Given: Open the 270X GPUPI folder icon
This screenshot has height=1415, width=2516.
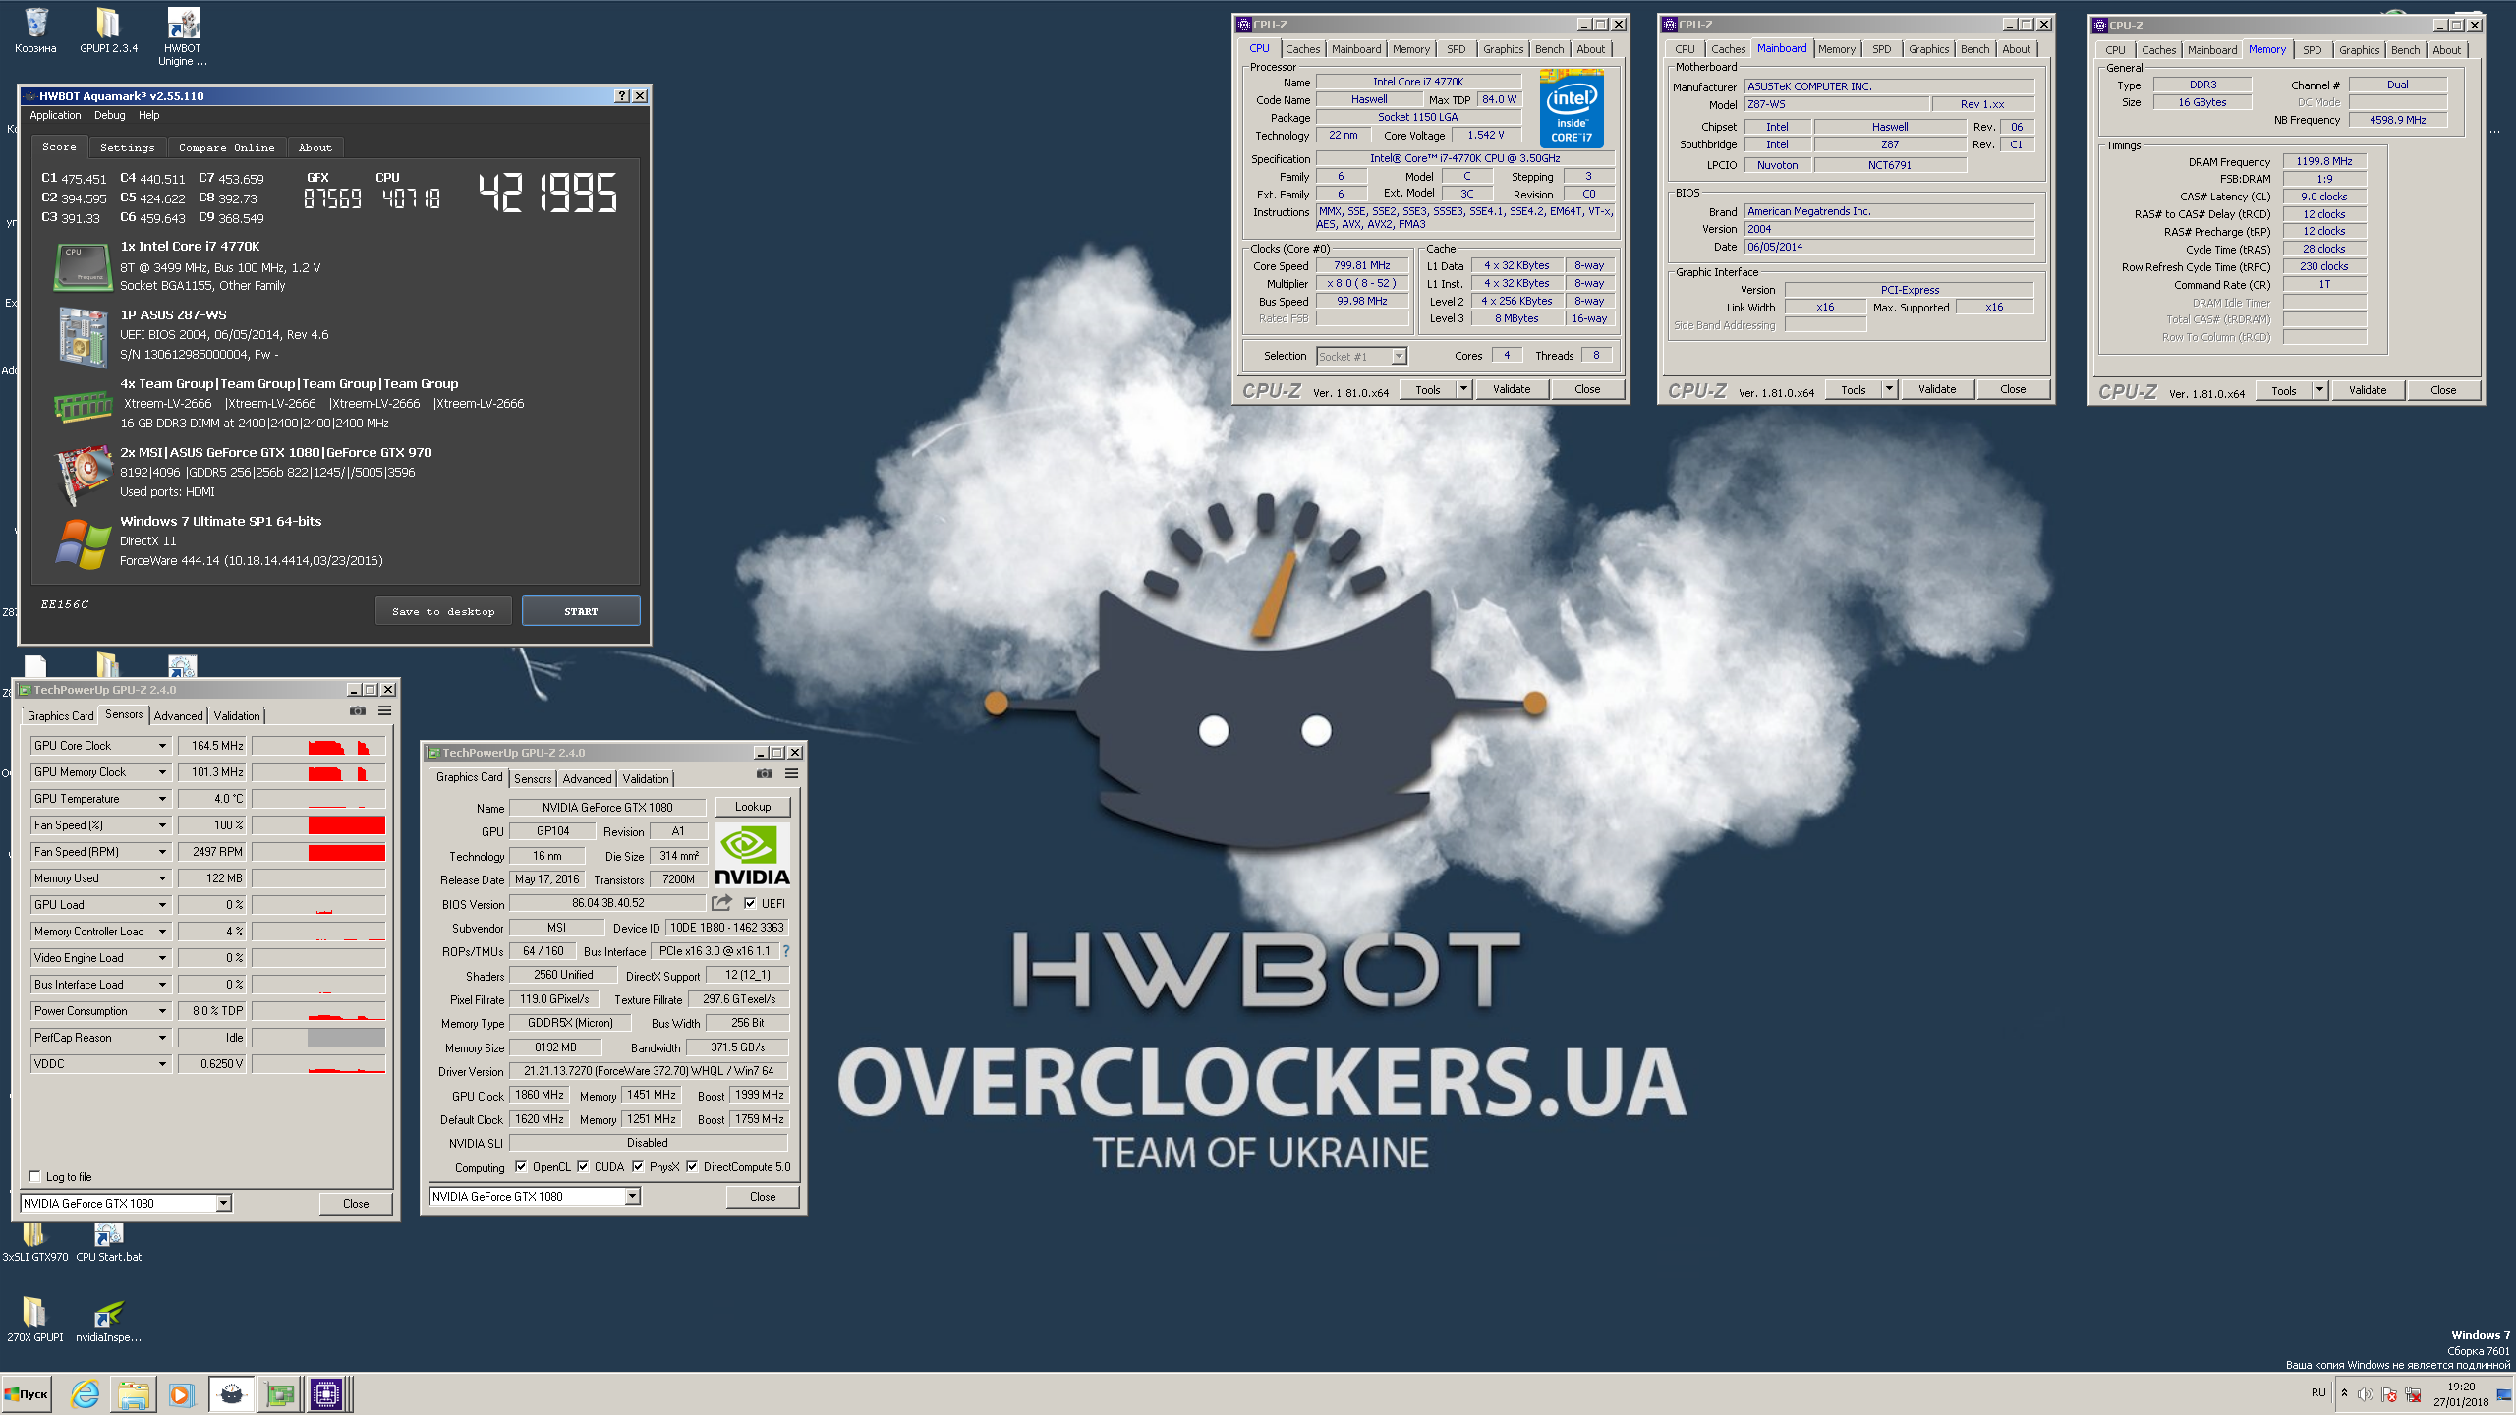Looking at the screenshot, I should pyautogui.click(x=35, y=1321).
